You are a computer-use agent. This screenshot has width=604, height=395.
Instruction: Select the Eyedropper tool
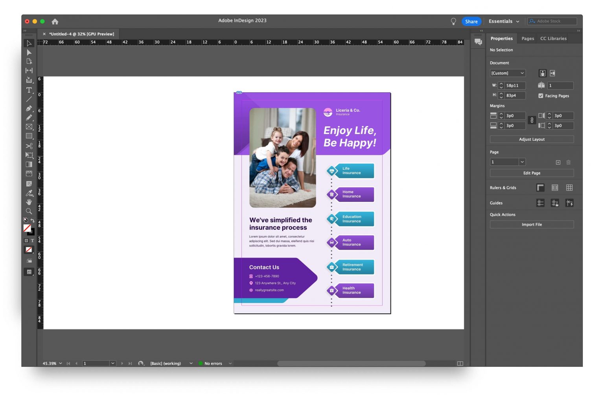[29, 193]
